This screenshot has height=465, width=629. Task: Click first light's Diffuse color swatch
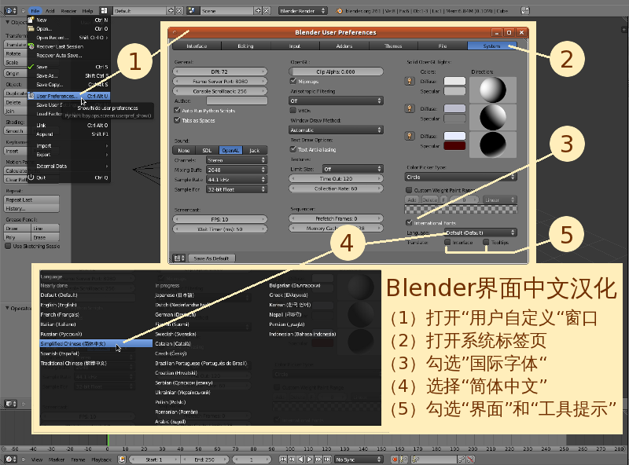(x=454, y=82)
